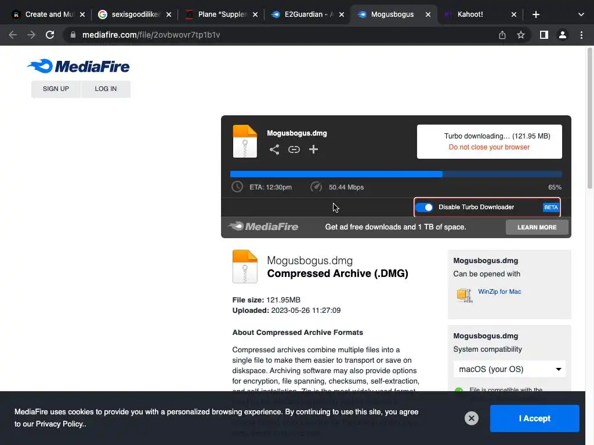The width and height of the screenshot is (594, 445).
Task: Click the 50.44 Mbps speed text
Action: point(346,187)
